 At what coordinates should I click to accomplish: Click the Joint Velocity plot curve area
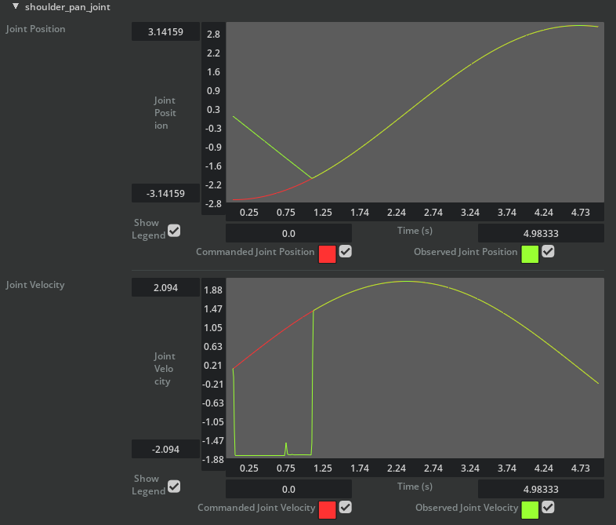pyautogui.click(x=415, y=368)
